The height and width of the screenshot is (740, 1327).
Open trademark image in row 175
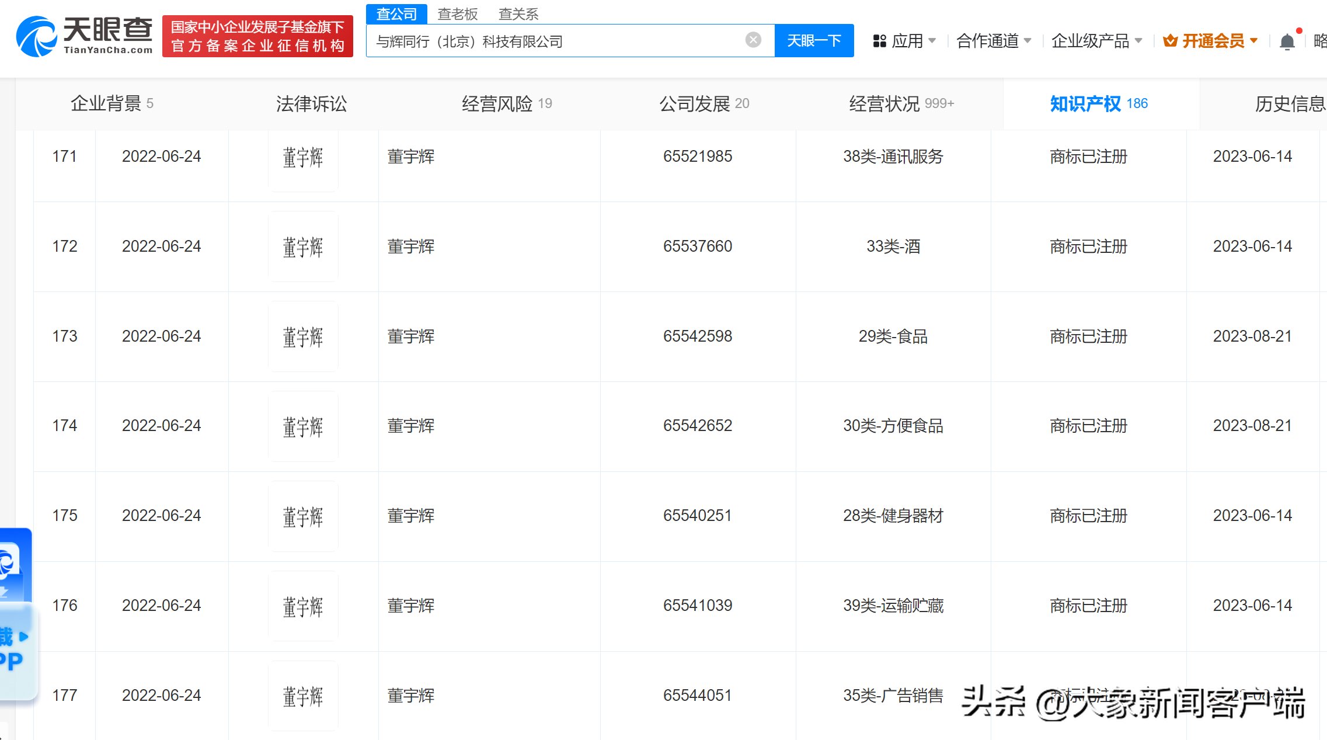(303, 516)
